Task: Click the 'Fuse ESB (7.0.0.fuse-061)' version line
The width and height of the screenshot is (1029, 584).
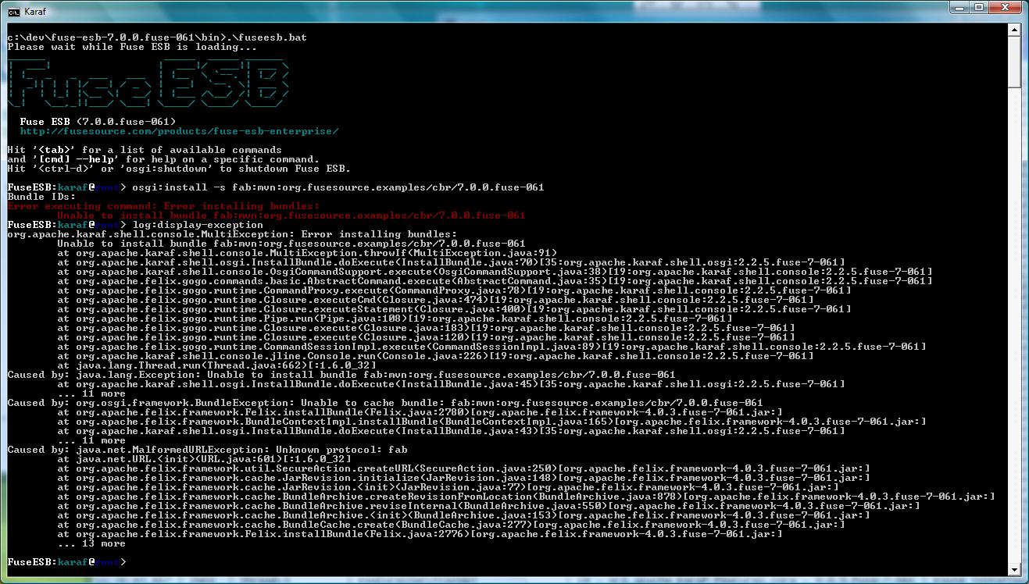Action: 98,122
